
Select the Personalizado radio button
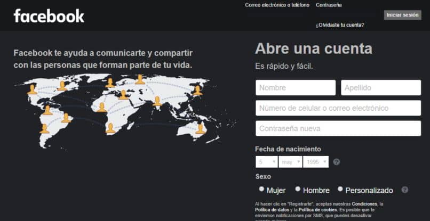[340, 189]
